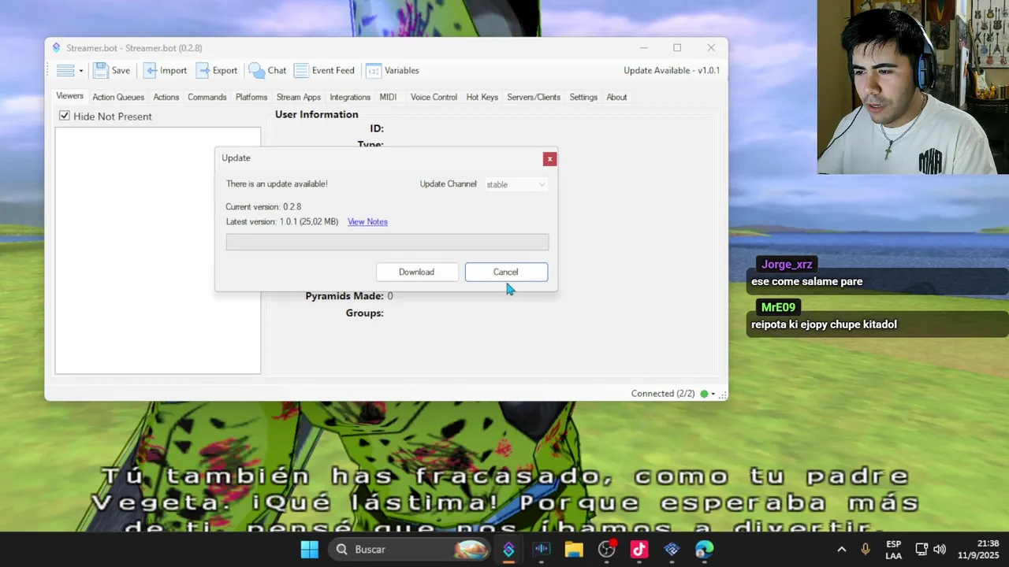This screenshot has width=1009, height=567.
Task: Close the Update dialog with red X
Action: [x=549, y=159]
